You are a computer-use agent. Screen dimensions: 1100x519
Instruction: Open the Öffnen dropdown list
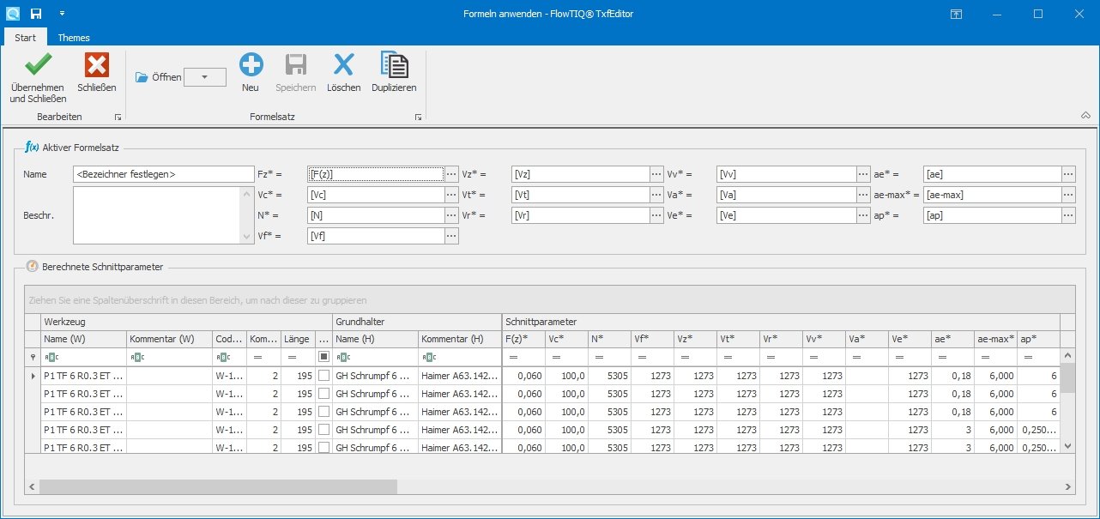(x=205, y=77)
